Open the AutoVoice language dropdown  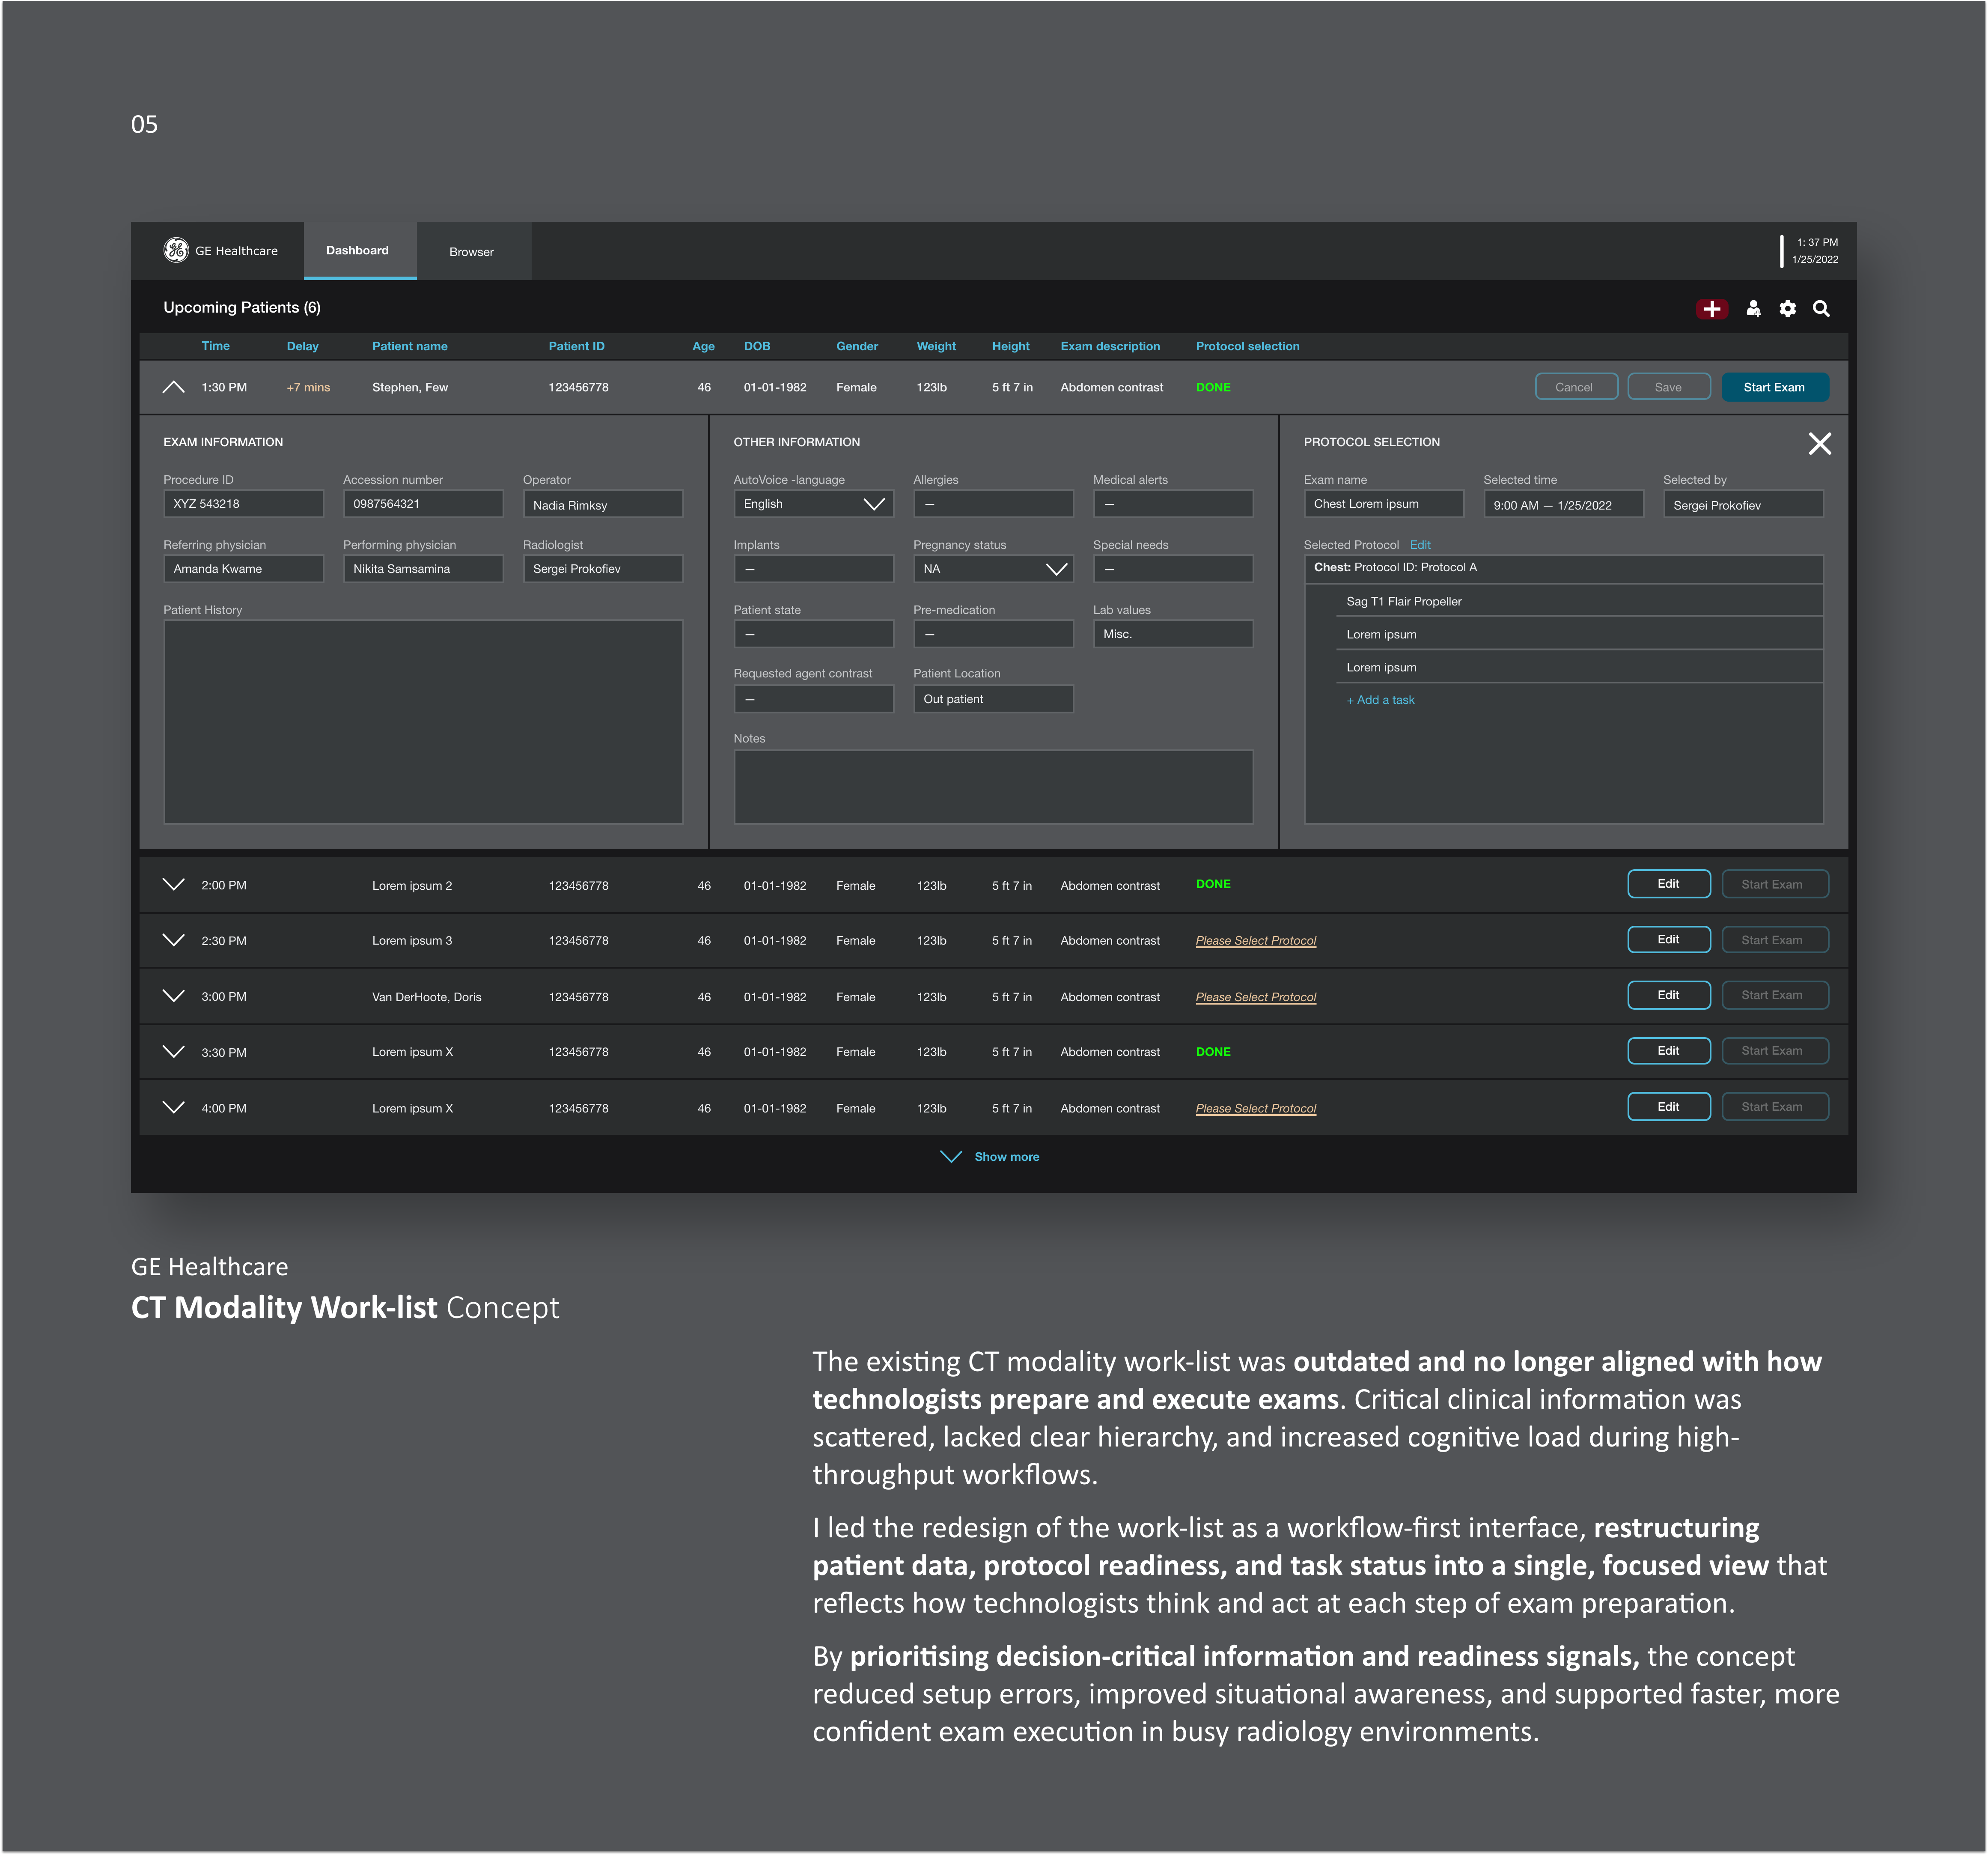871,503
